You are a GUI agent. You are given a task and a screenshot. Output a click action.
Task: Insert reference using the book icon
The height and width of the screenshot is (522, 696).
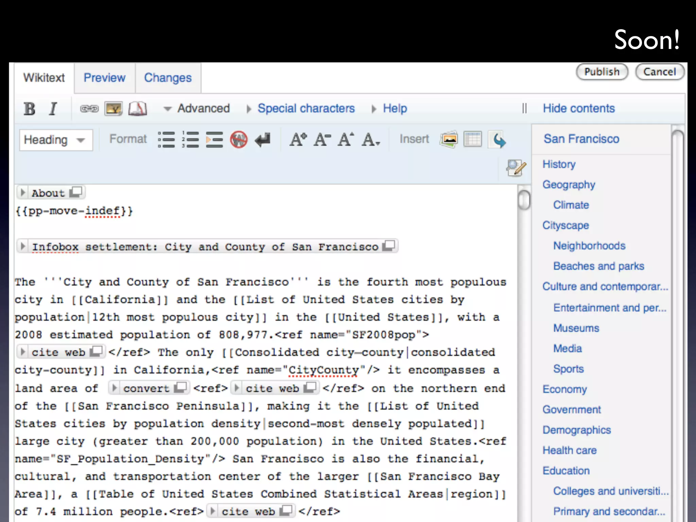pyautogui.click(x=138, y=109)
